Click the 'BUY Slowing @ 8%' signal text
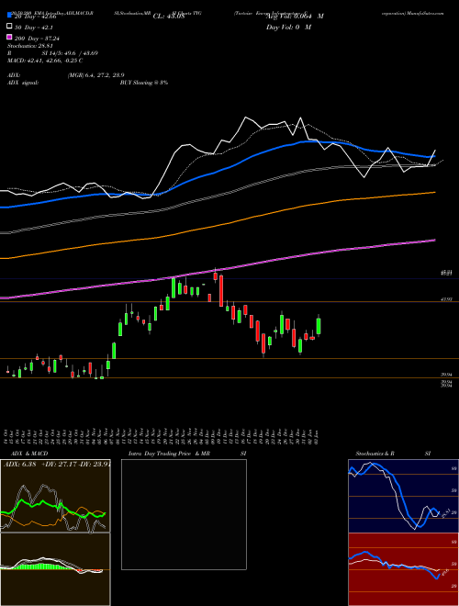Screen dimensions: 459x606 coord(144,83)
